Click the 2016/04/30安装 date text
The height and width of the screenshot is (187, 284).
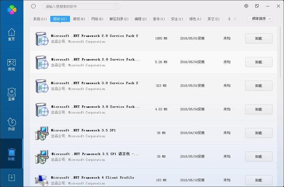coord(192,133)
